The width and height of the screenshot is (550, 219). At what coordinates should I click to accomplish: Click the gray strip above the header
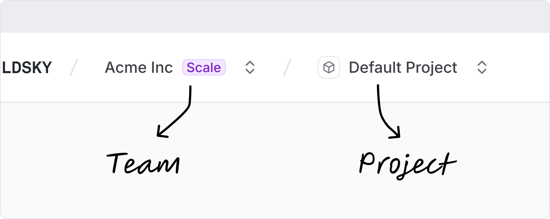pyautogui.click(x=275, y=16)
